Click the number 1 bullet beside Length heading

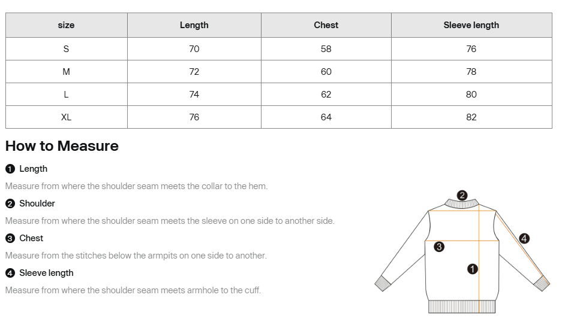[10, 169]
